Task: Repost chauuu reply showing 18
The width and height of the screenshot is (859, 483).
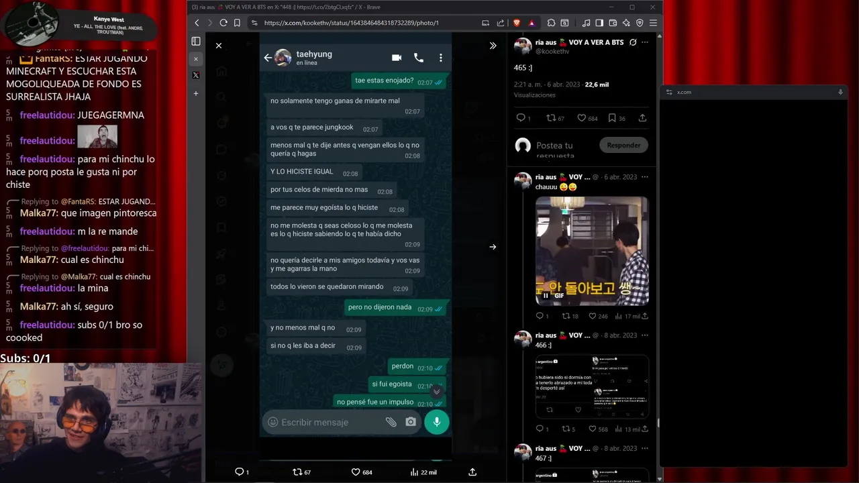Action: [570, 316]
